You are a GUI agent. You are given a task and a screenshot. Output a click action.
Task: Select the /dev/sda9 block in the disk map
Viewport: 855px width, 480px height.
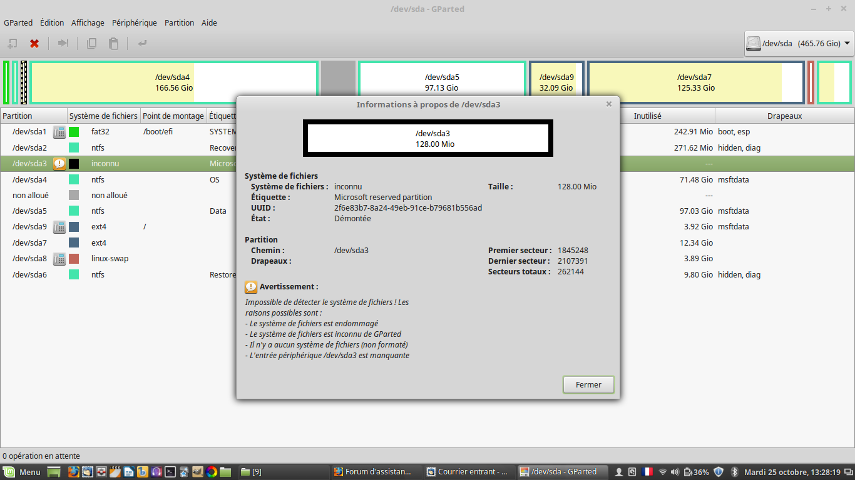coord(556,82)
